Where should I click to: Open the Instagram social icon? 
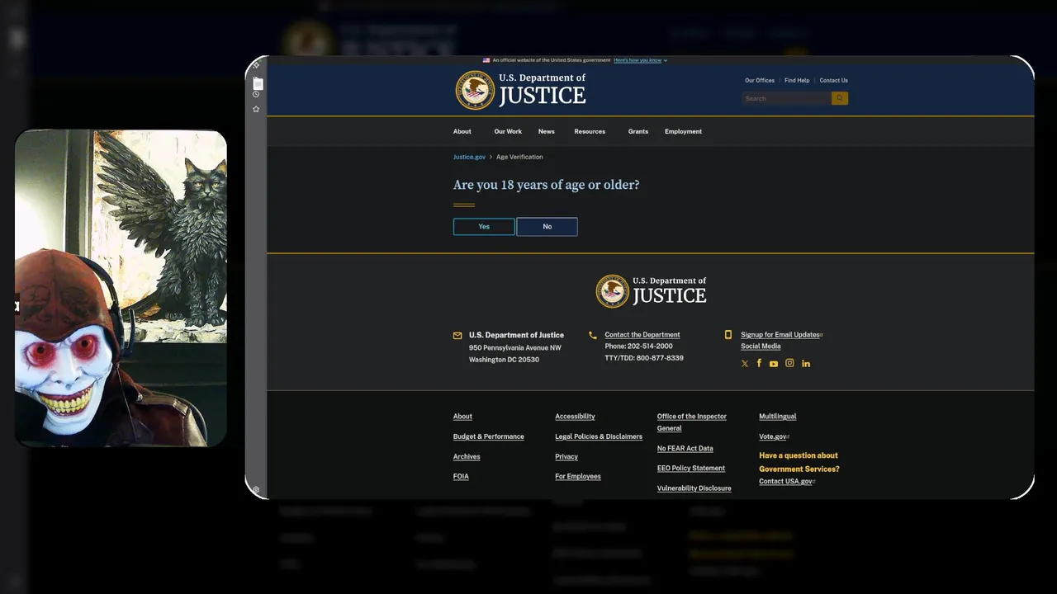click(789, 363)
